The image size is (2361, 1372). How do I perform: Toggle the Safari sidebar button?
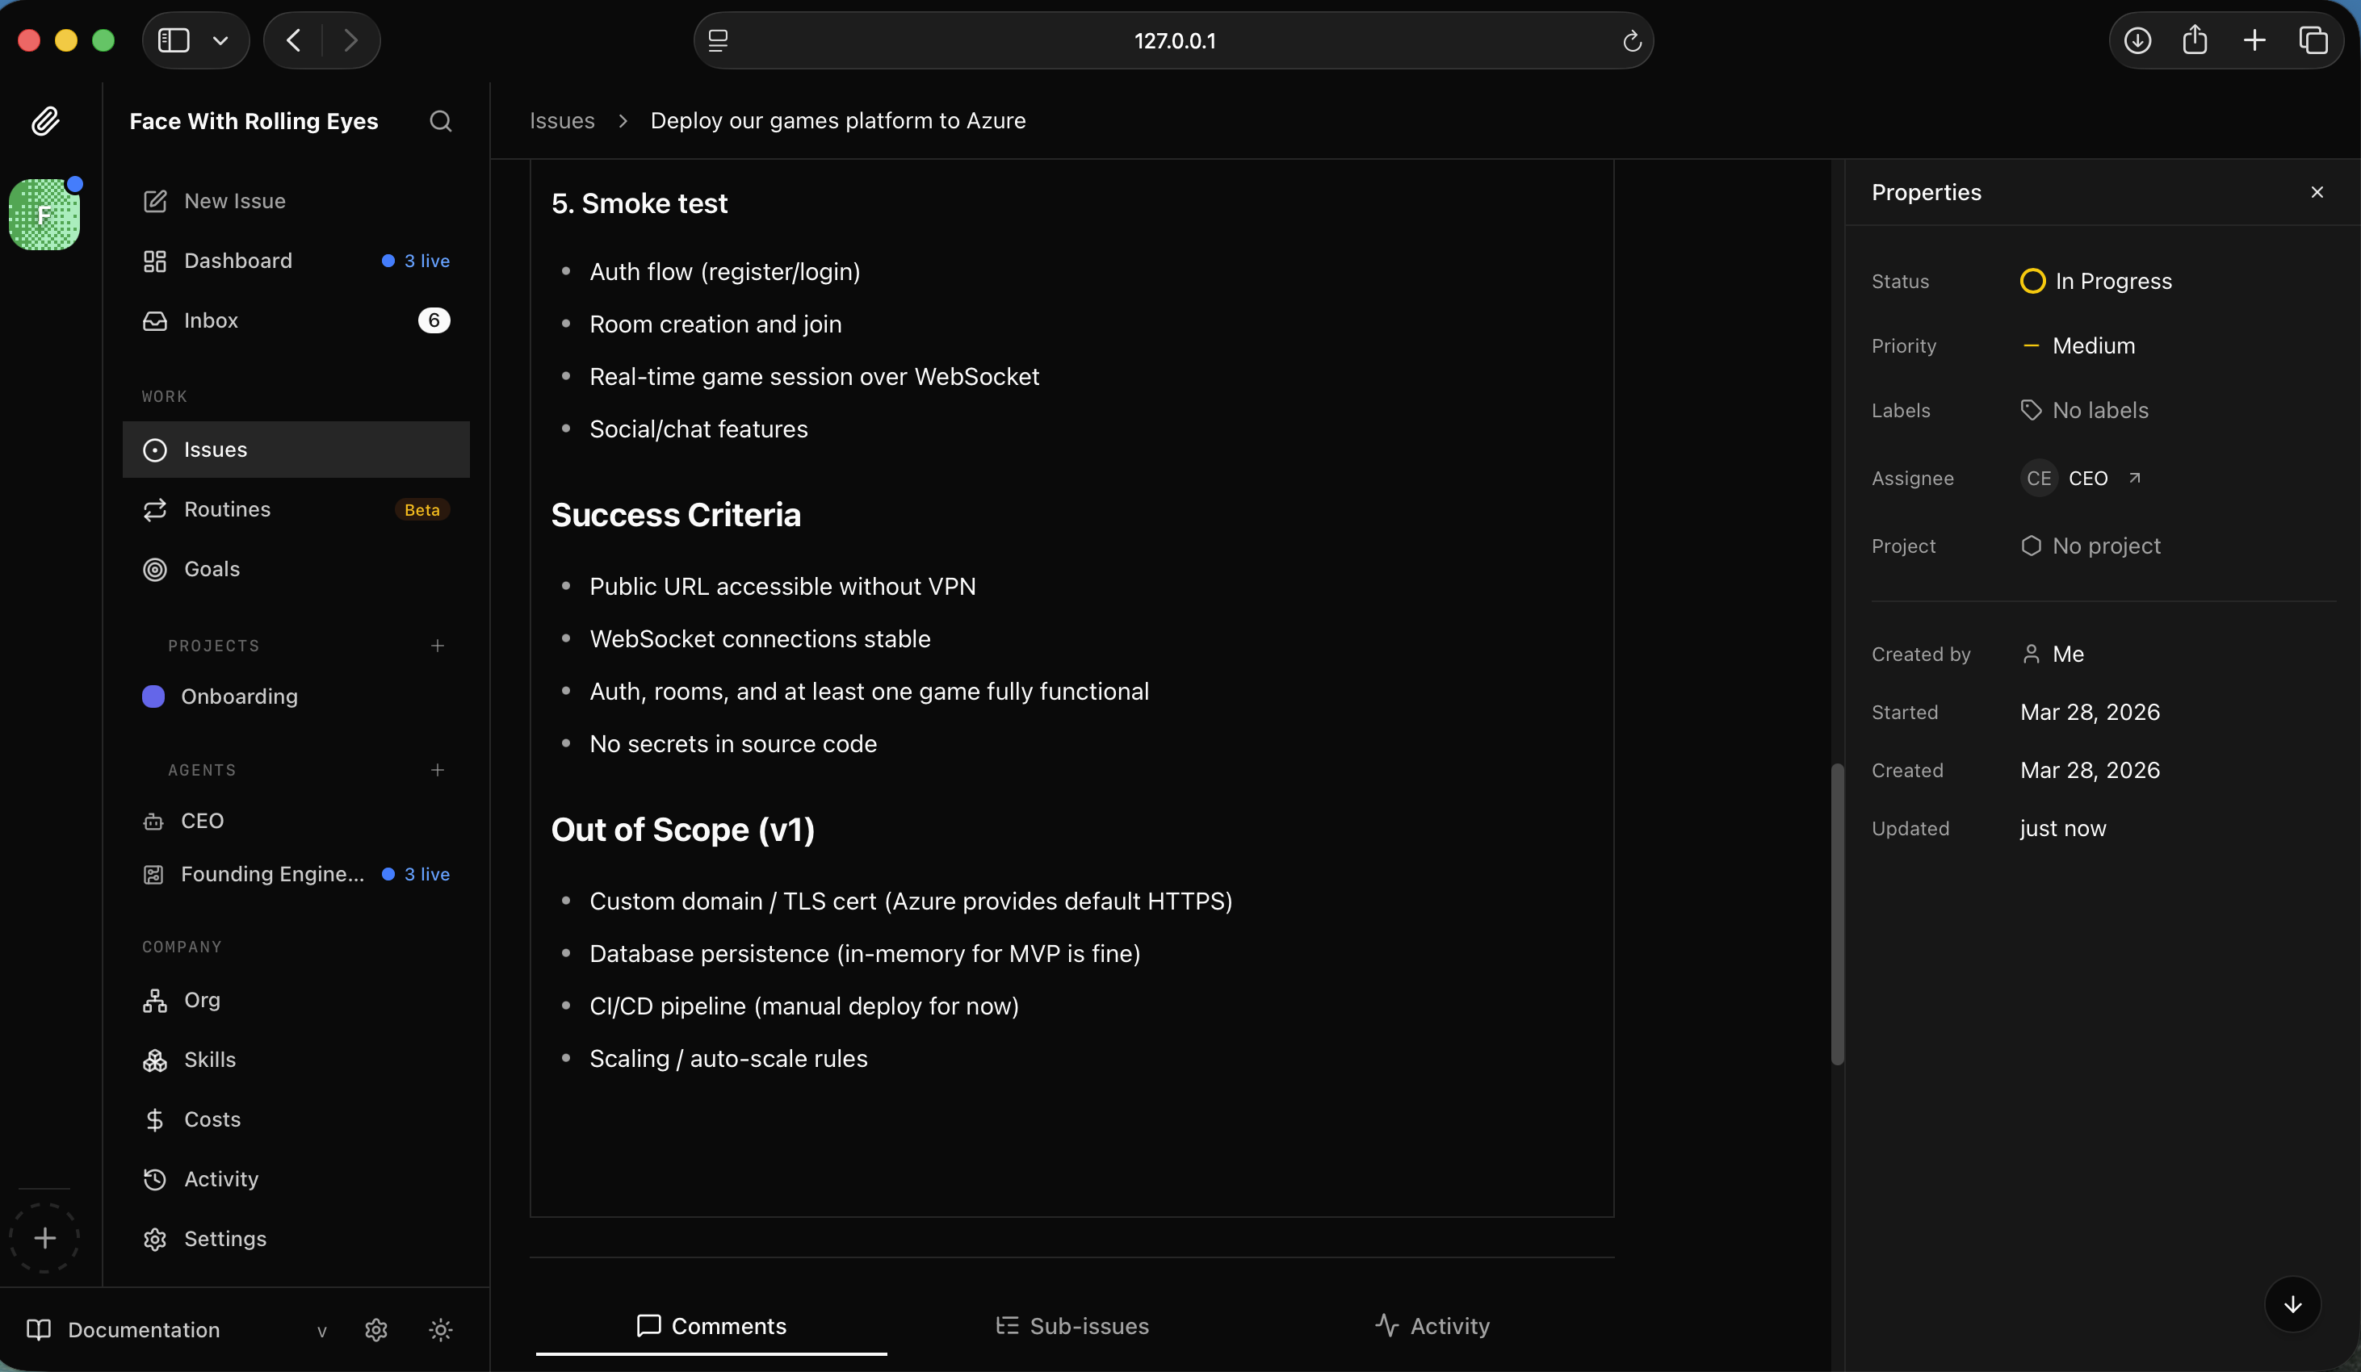point(174,40)
